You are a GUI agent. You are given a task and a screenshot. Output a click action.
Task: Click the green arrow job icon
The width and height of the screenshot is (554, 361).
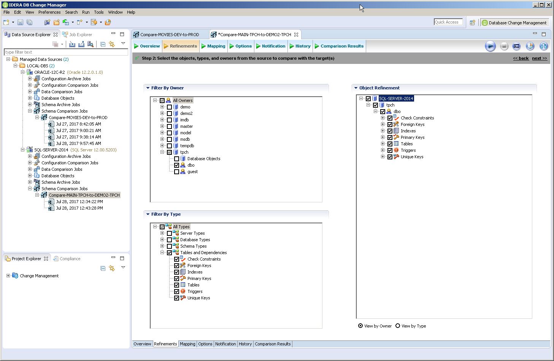pyautogui.click(x=66, y=22)
